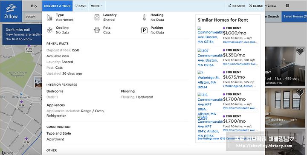The image size is (307, 155).
Task: Open the Saved Homes tab
Action: 294,17
